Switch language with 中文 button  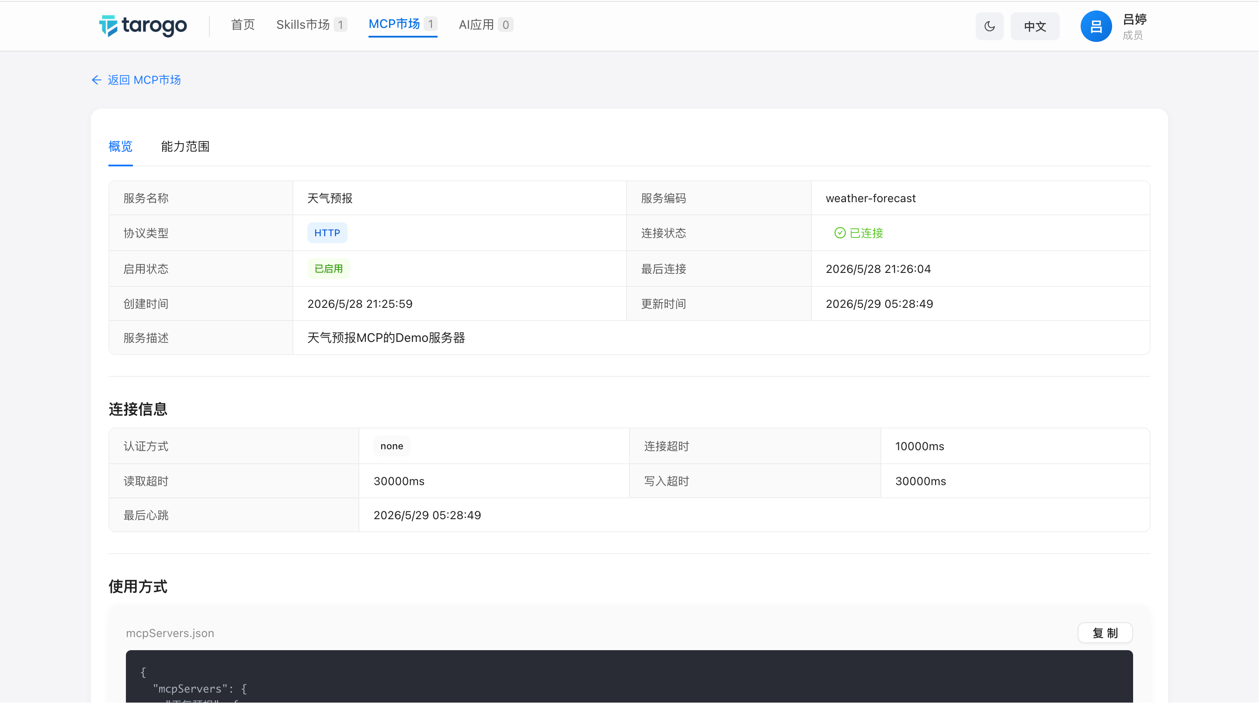click(1035, 26)
